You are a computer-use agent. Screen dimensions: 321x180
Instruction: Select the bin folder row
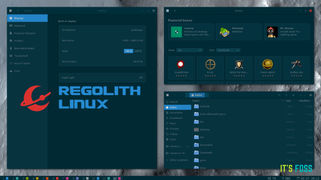click(x=253, y=122)
